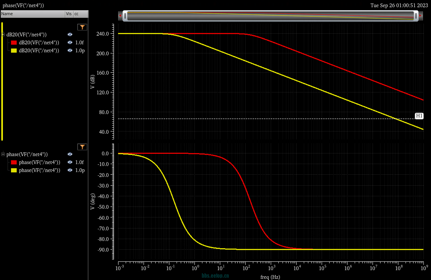The height and width of the screenshot is (280, 431).
Task: Click the right arrow of the zoom overview bar
Action: [420, 16]
